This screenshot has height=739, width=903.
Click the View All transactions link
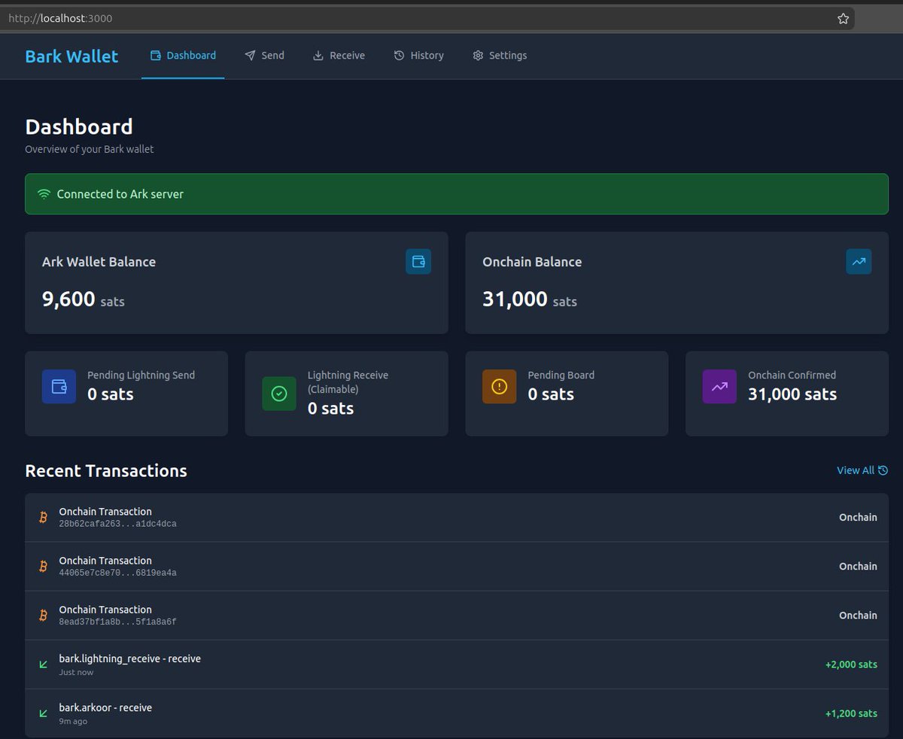coord(862,470)
